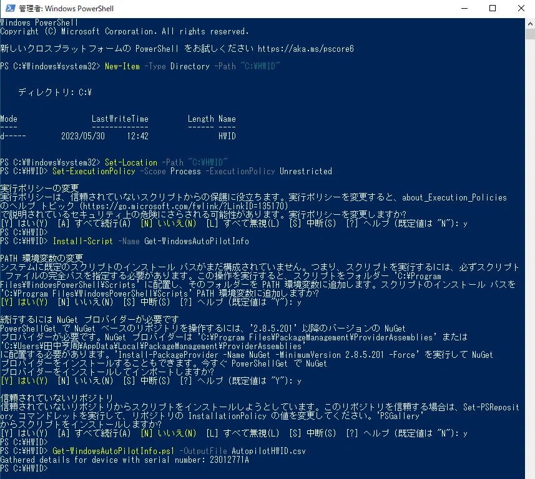Click the AutopilotHWID.csv filename text
Screen dimensions: 535x479
point(268,451)
